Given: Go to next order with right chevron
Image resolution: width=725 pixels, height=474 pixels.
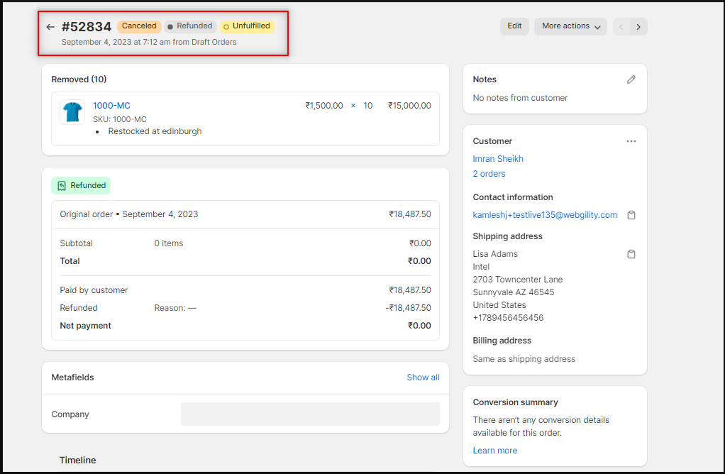Looking at the screenshot, I should click(638, 27).
